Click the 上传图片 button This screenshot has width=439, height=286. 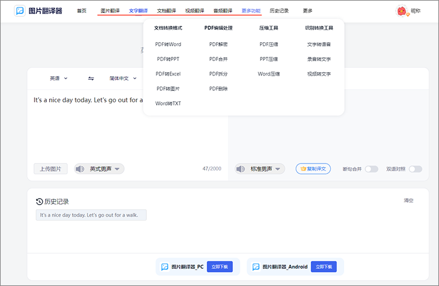tap(51, 169)
